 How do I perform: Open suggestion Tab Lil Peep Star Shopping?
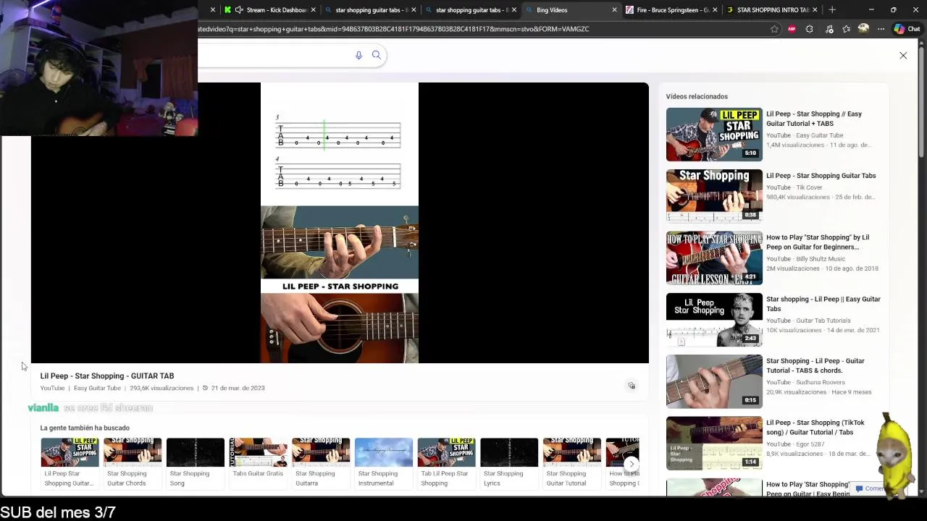point(447,463)
